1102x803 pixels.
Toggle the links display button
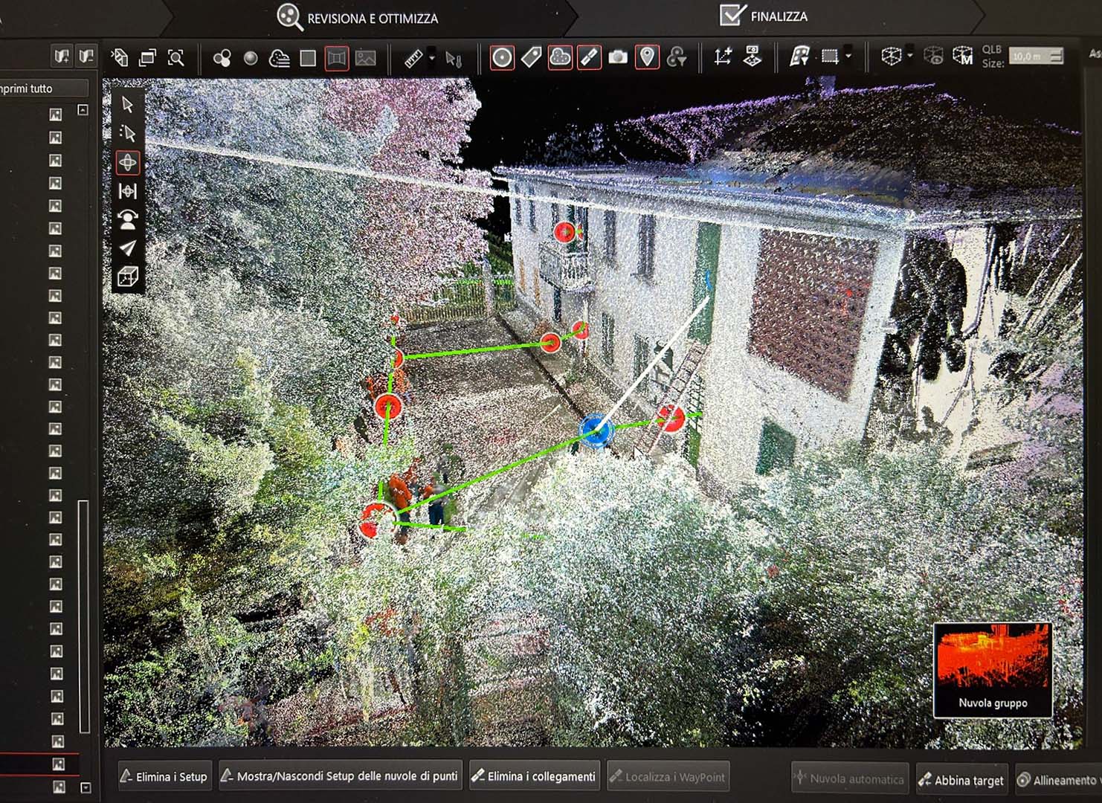589,58
